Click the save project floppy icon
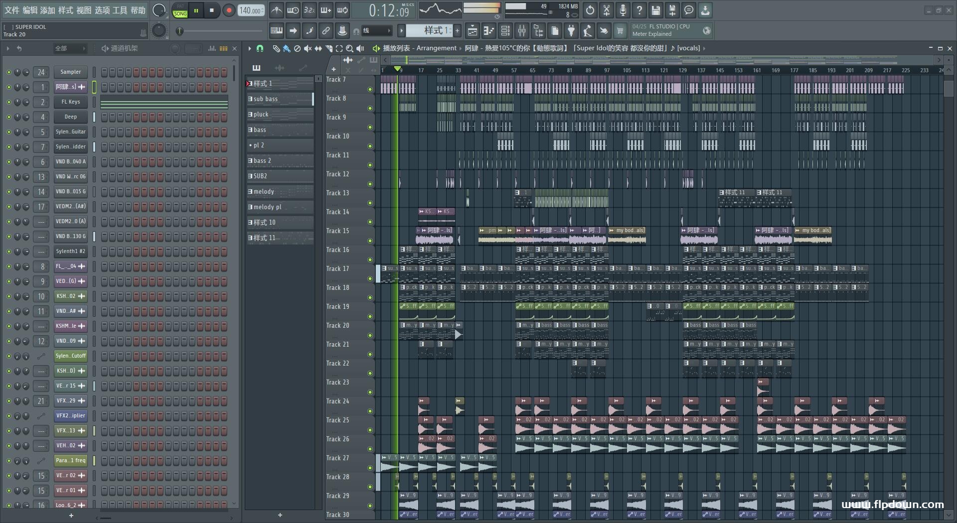 (656, 10)
